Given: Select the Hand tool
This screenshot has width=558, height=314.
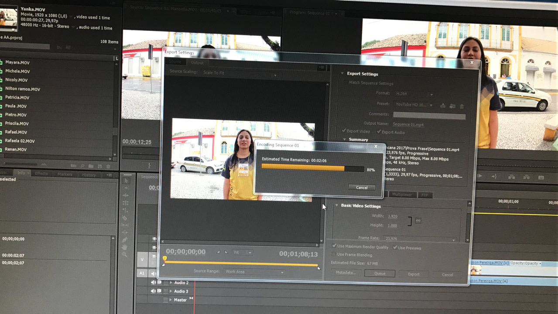Looking at the screenshot, I should point(125,247).
